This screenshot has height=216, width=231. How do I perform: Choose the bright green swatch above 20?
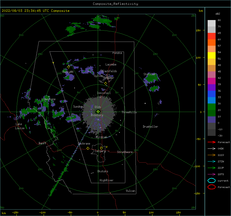pyautogui.click(x=211, y=107)
